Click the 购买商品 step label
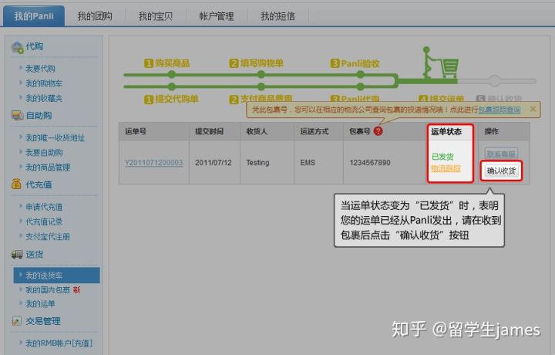Image resolution: width=555 pixels, height=355 pixels. point(167,63)
